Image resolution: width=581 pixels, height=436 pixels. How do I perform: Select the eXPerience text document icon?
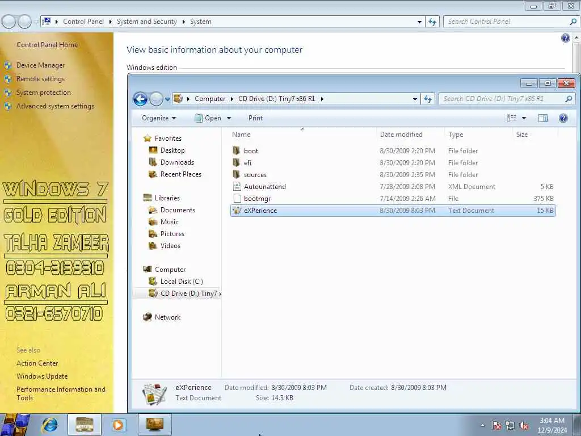tap(237, 210)
